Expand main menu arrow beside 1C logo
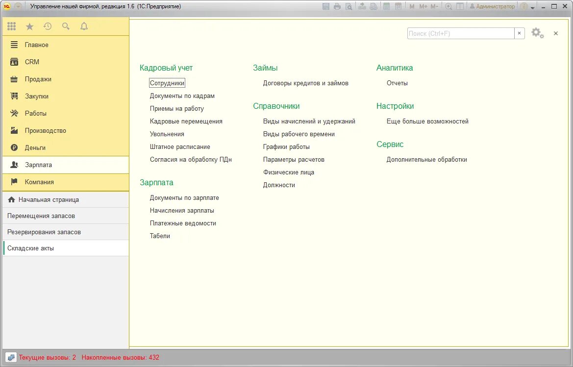 [x=18, y=6]
